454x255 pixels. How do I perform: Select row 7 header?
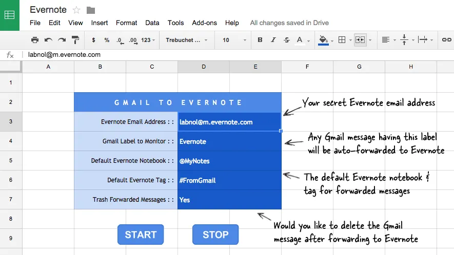point(11,200)
